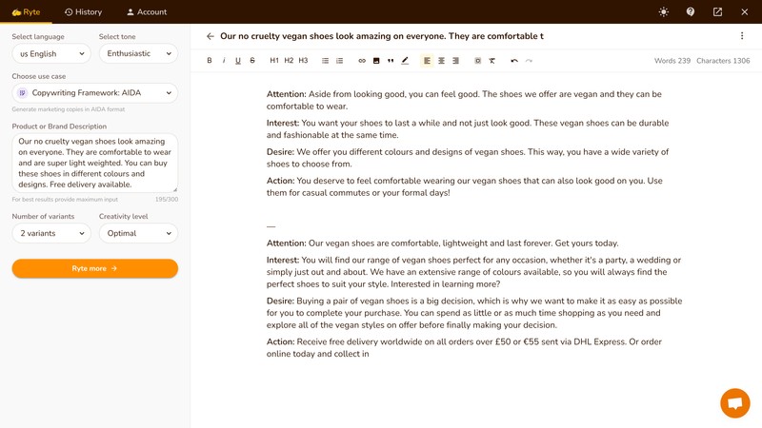Insert a bulleted list
This screenshot has width=762, height=428.
coord(326,61)
